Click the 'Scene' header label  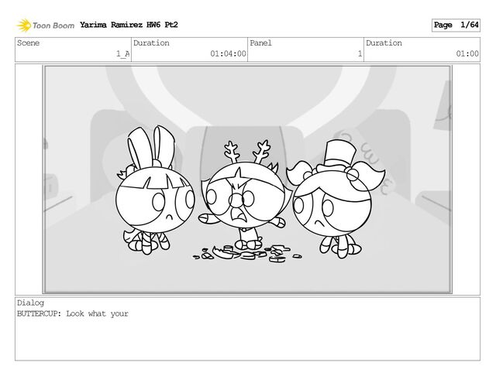(x=28, y=43)
